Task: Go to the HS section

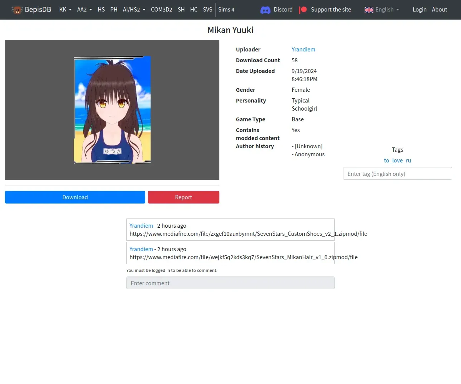Action: pyautogui.click(x=101, y=10)
